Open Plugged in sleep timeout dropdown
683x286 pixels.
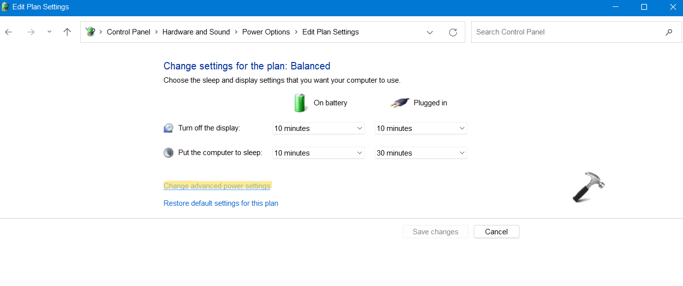tap(421, 153)
